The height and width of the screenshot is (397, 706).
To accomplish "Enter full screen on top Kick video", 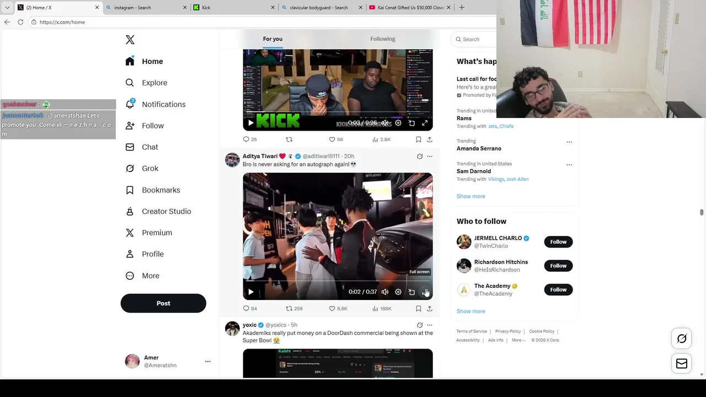I will coord(425,123).
